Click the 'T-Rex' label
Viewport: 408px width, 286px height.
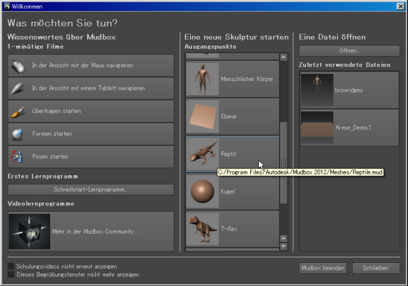click(x=229, y=229)
